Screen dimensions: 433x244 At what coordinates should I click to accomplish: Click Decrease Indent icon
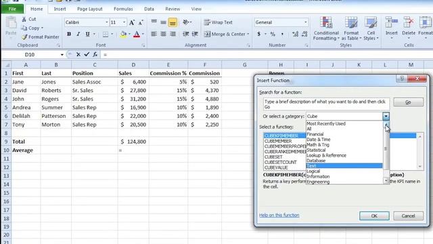click(186, 34)
